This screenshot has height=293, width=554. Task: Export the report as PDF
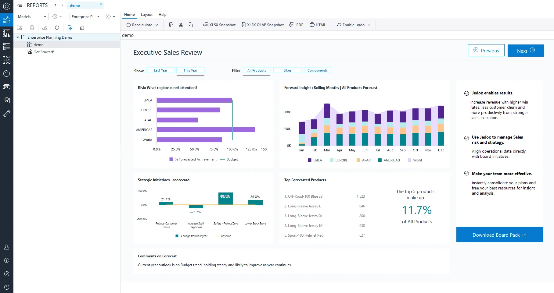click(296, 25)
